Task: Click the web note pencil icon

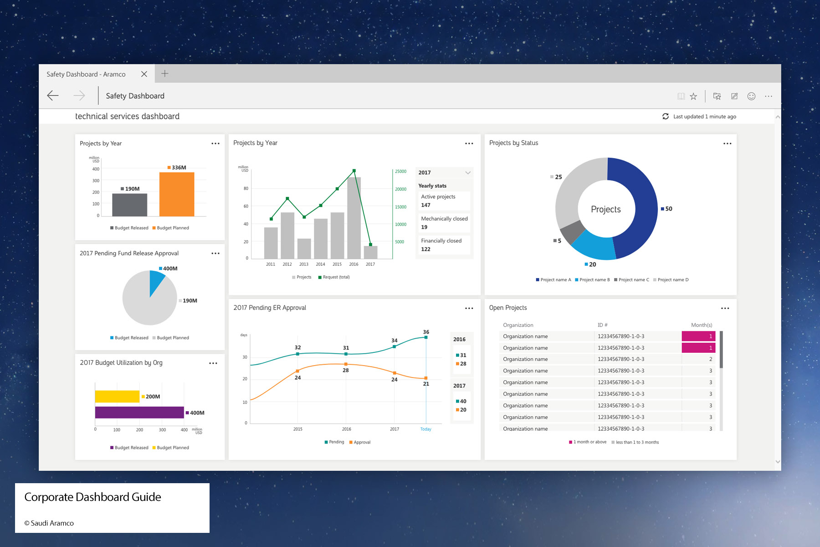Action: point(734,96)
